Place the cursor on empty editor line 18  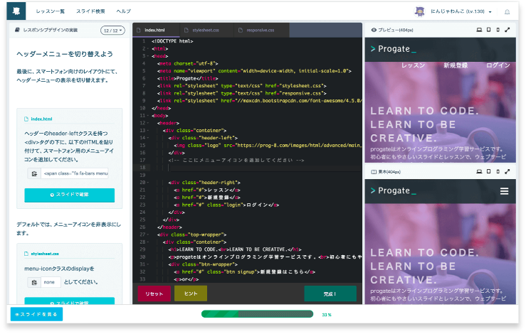tap(257, 168)
